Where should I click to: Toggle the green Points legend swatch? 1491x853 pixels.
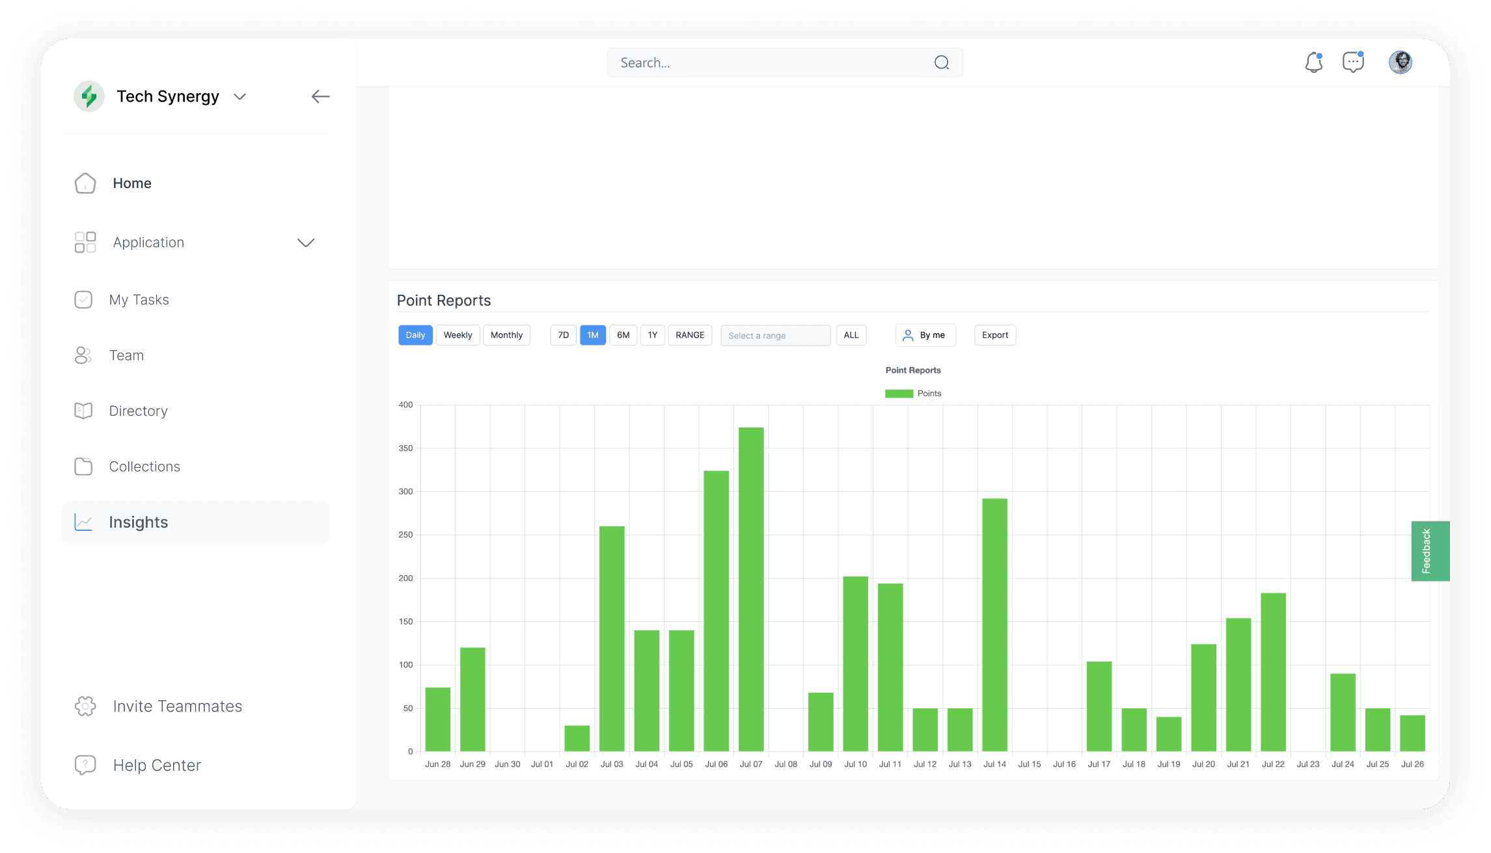(899, 394)
